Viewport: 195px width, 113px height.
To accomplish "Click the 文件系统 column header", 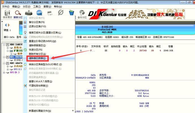I will pyautogui.click(x=96, y=46).
